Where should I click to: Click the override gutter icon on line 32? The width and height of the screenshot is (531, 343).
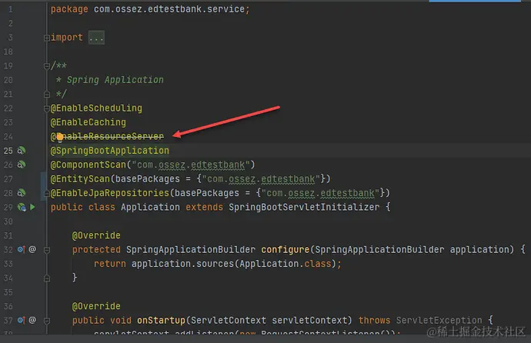[22, 250]
